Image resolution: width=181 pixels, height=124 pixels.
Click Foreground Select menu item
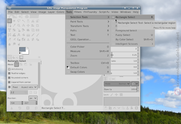coord(133,30)
